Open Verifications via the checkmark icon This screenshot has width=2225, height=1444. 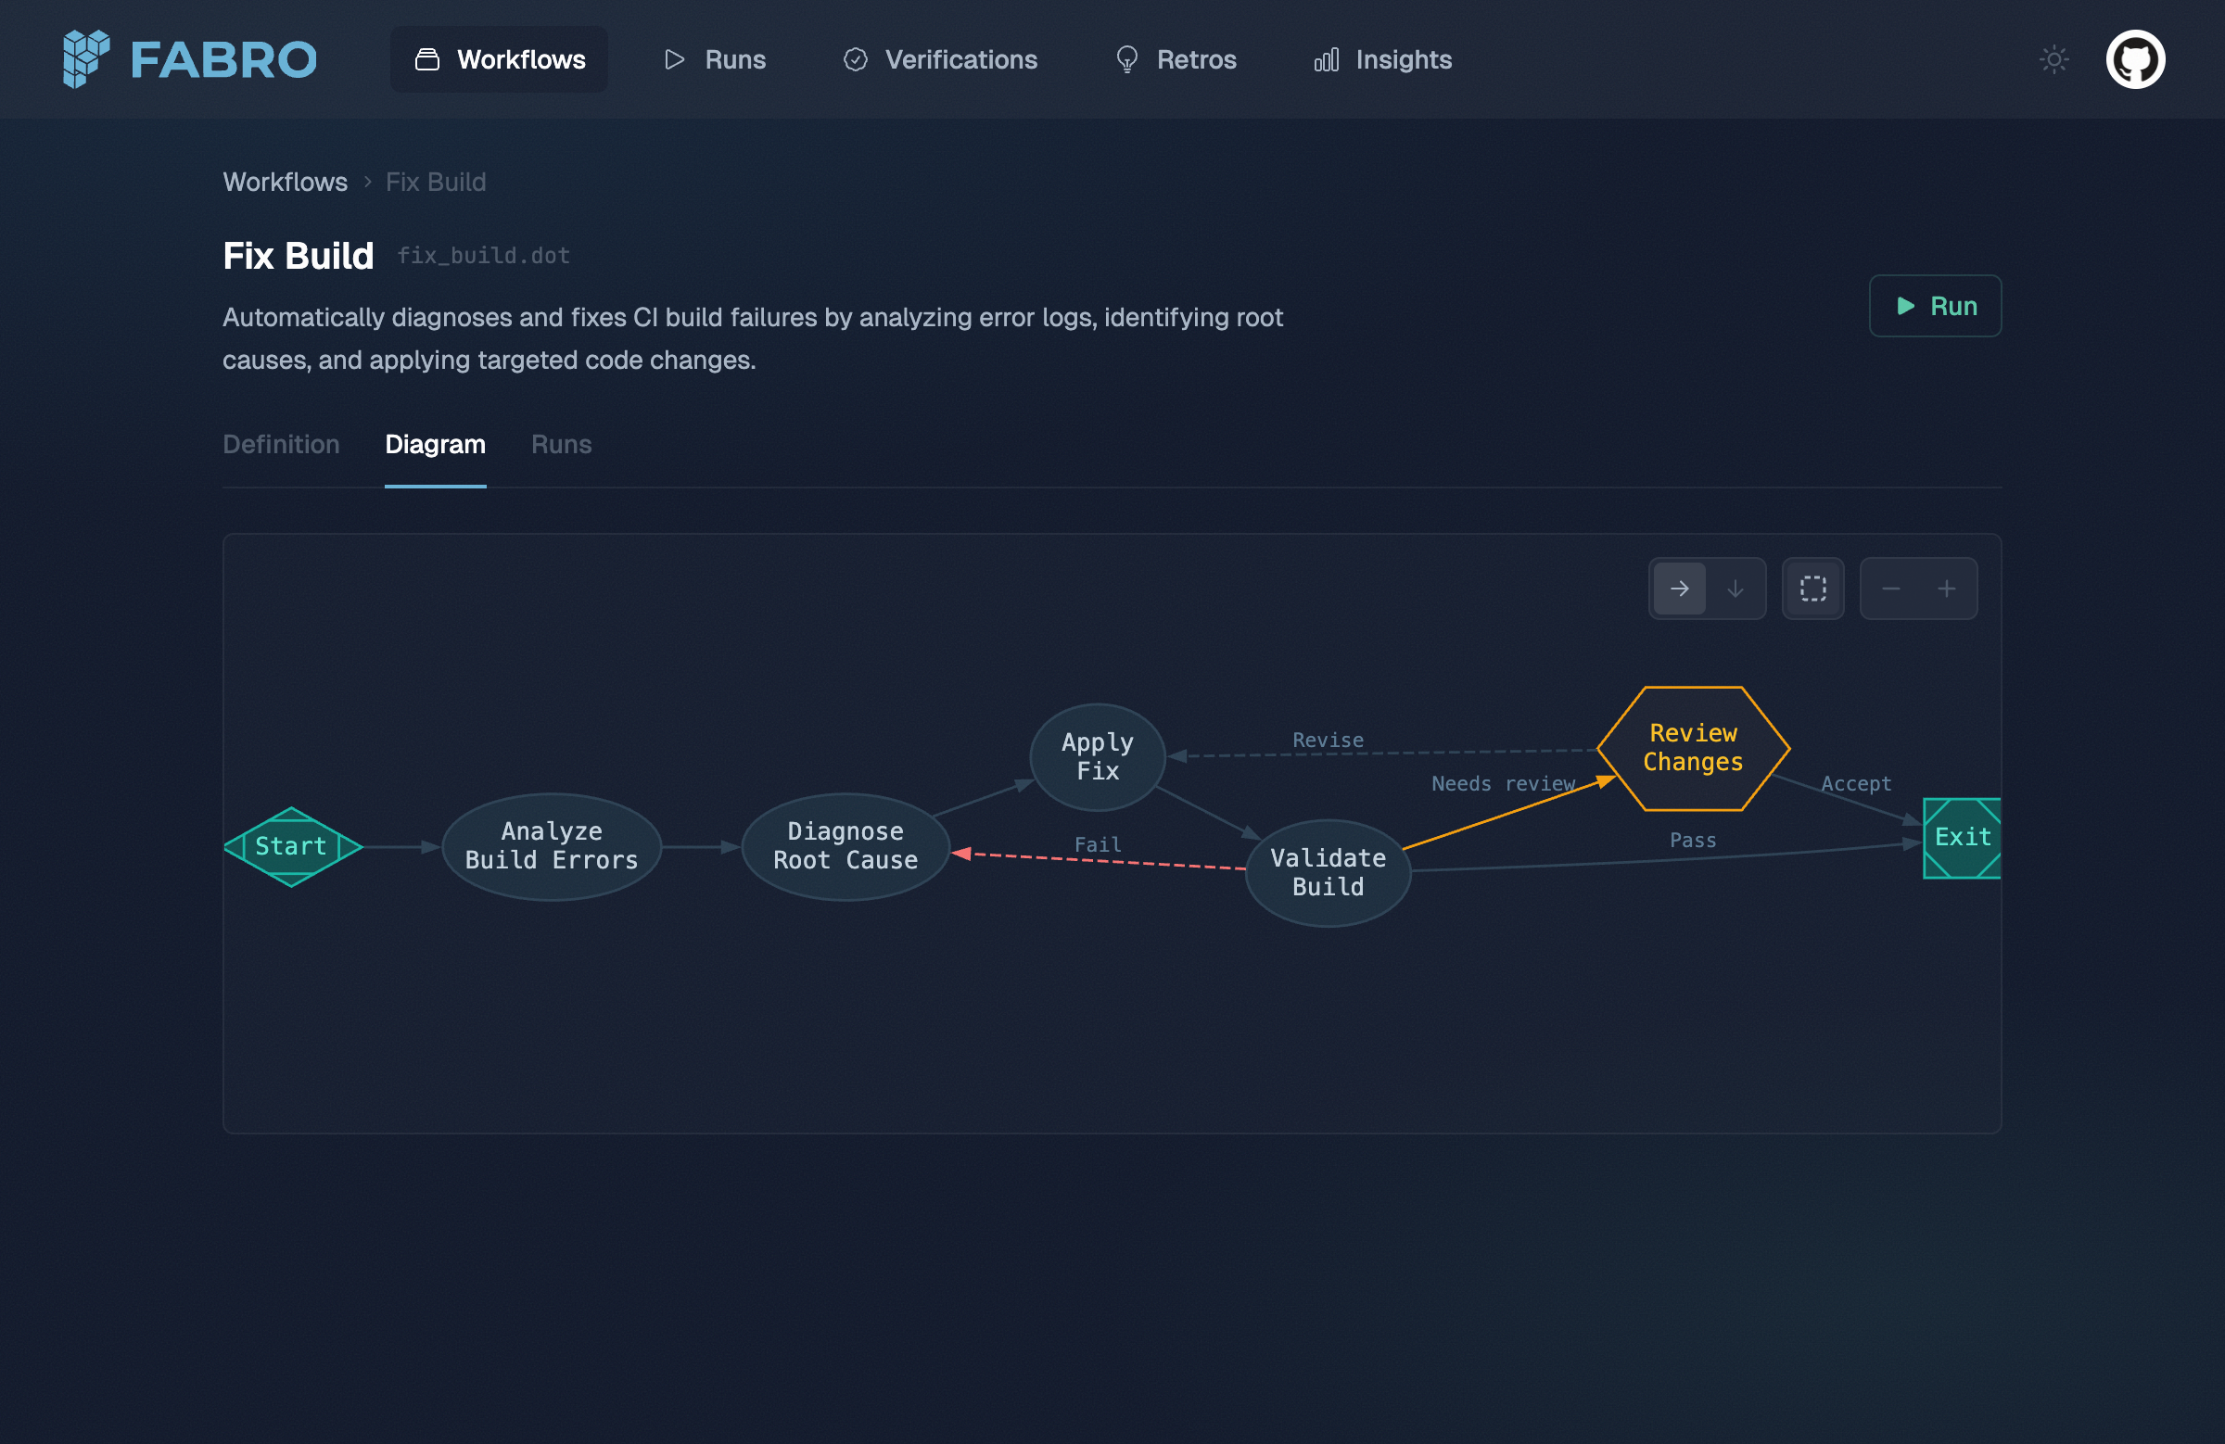[x=856, y=59]
